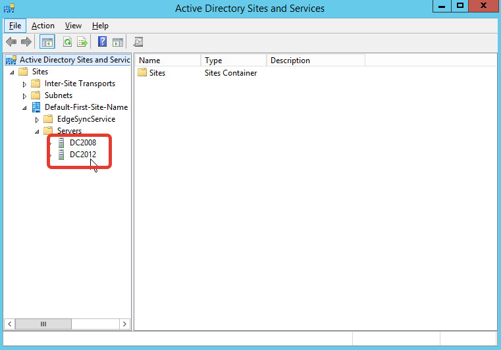Go forward with the Forward arrow toolbar icon
This screenshot has width=501, height=350.
coord(26,42)
